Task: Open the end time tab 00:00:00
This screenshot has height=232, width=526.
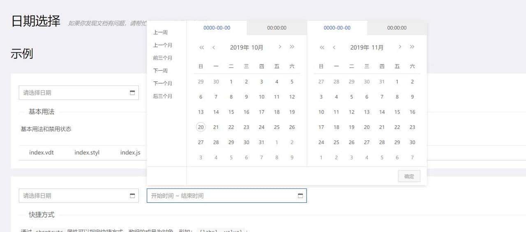Action: (397, 28)
